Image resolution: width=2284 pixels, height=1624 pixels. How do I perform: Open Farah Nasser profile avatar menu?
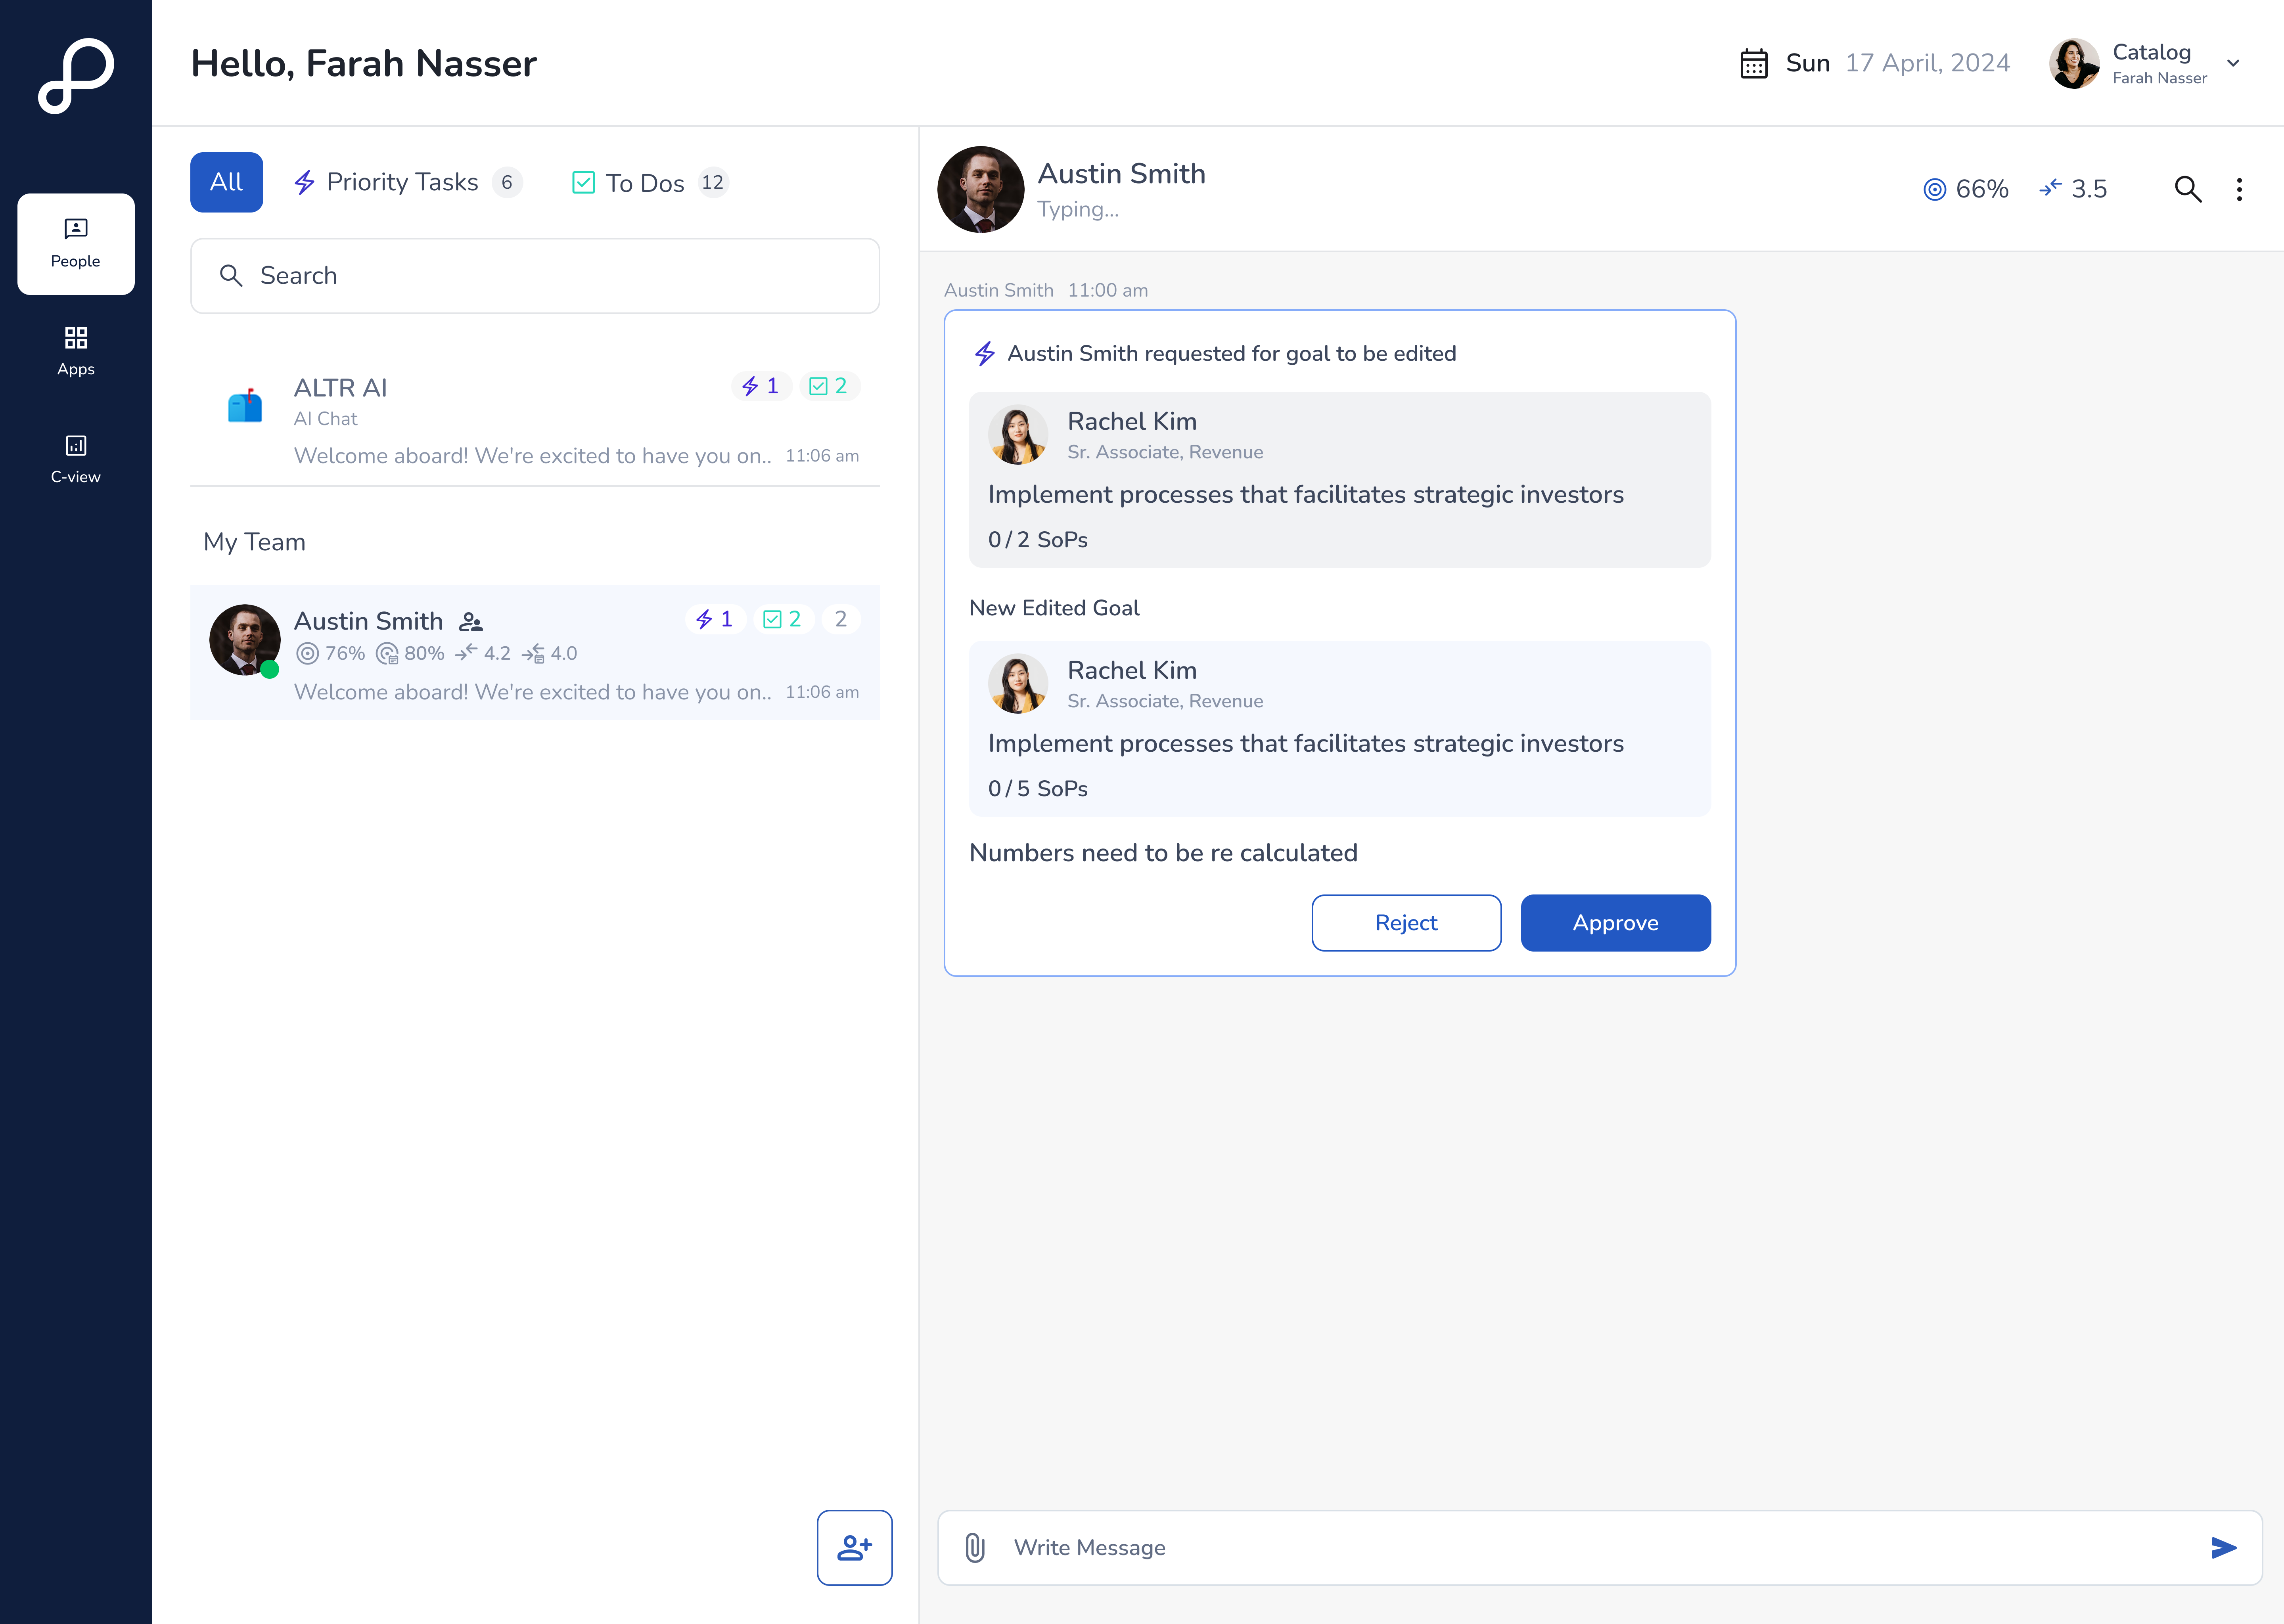[x=2074, y=63]
